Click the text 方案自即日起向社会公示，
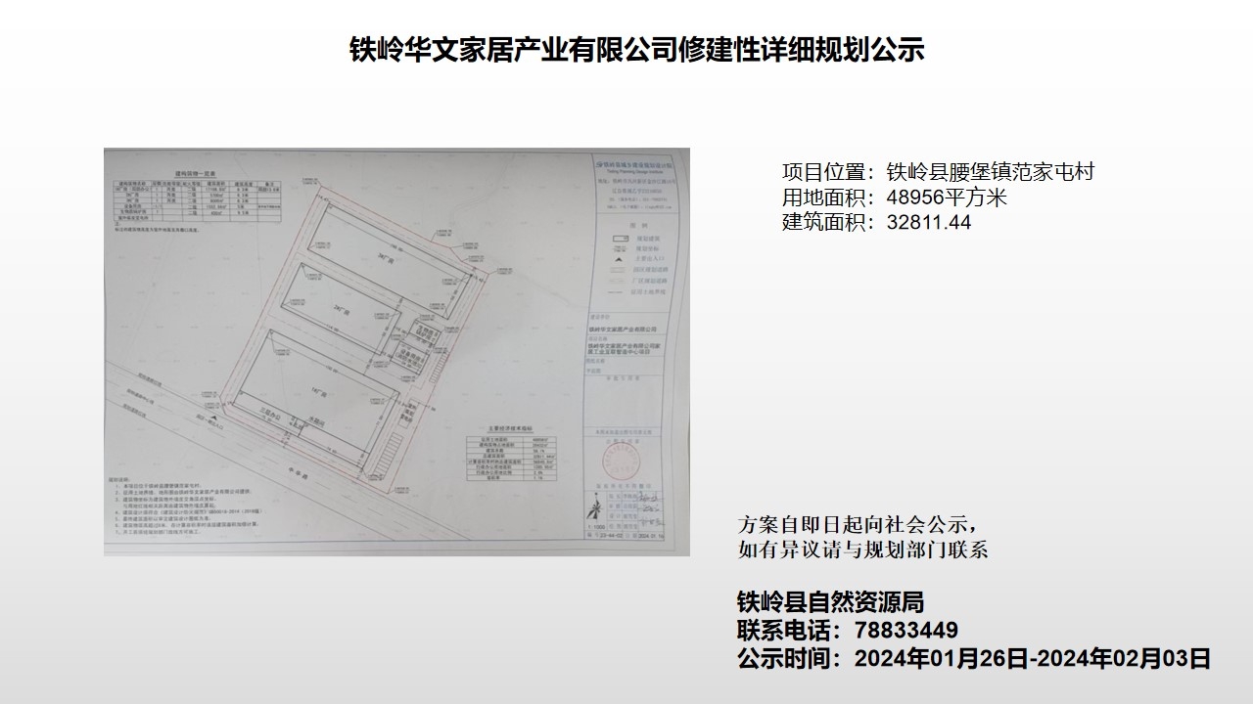Viewport: 1253px width, 704px height. 858,523
